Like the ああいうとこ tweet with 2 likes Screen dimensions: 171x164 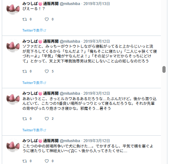pyautogui.click(x=47, y=119)
